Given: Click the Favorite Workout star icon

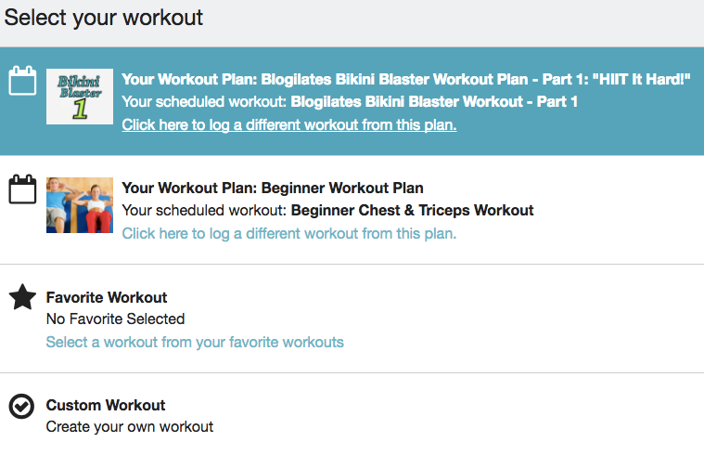Looking at the screenshot, I should [21, 297].
